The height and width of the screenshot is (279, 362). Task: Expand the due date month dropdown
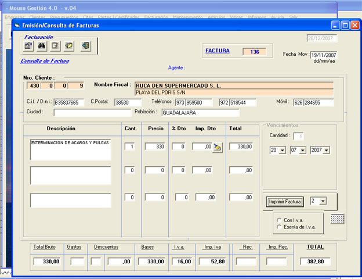303,151
